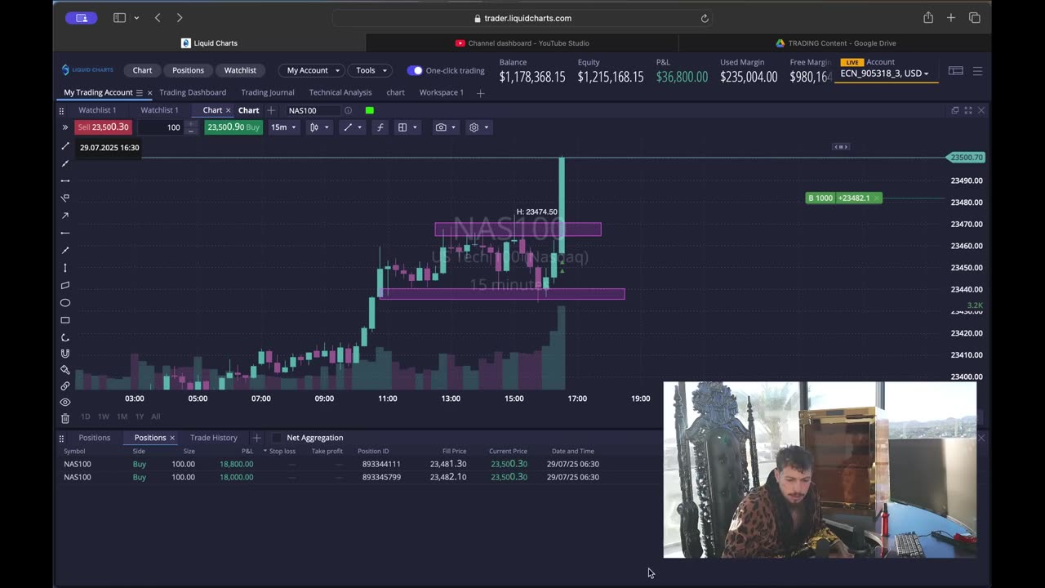Open the ECN_905318_3 account selector

[884, 73]
